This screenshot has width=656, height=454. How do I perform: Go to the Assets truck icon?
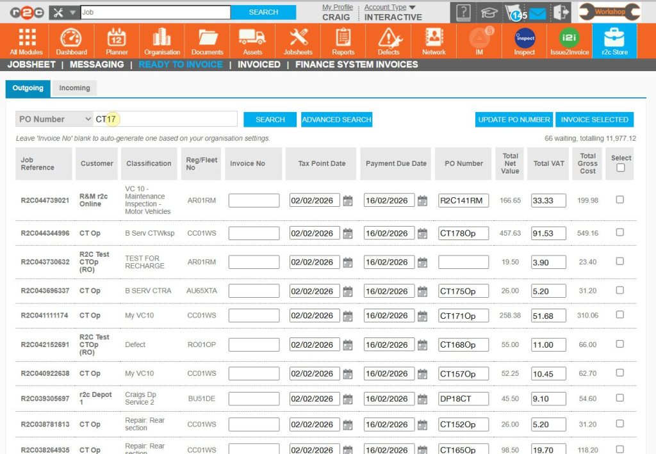(252, 41)
